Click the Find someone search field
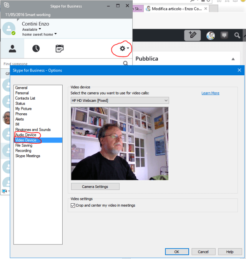246x259 pixels. (63, 63)
